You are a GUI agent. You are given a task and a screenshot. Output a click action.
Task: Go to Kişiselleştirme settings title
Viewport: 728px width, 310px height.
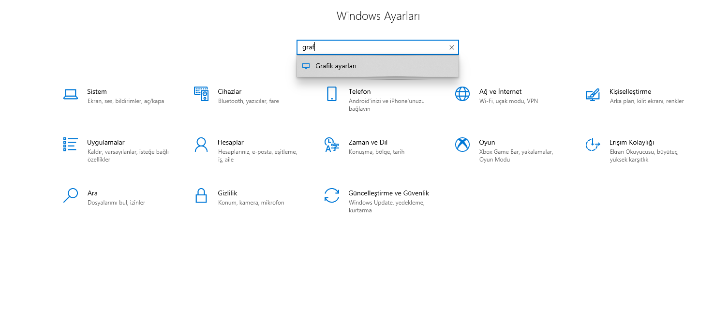tap(630, 91)
